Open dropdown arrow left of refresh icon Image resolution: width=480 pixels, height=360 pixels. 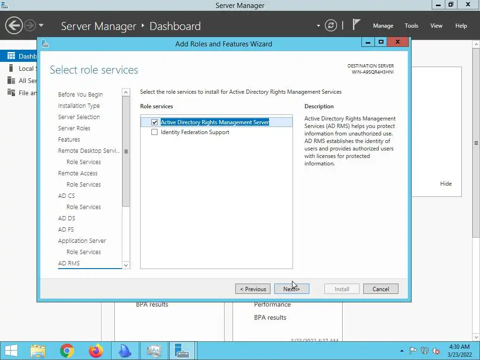(318, 26)
